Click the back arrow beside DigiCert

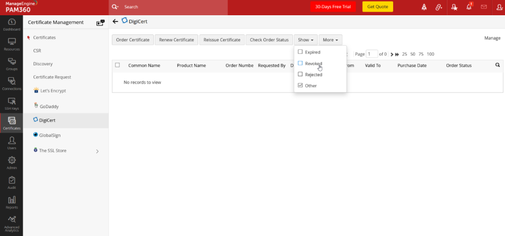(x=115, y=21)
